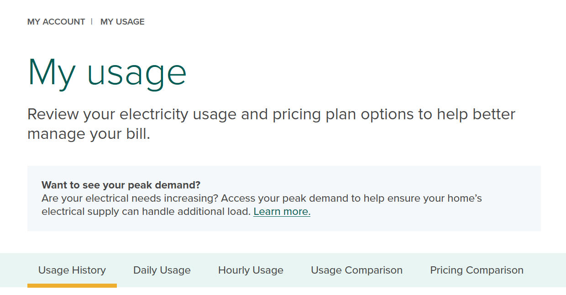Click the breadcrumb separator bar

[x=92, y=21]
